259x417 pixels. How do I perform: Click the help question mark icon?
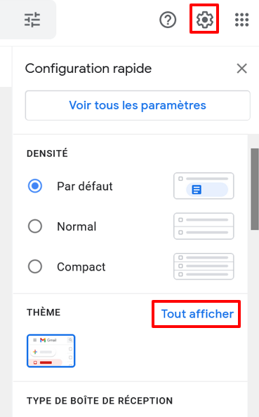[168, 20]
